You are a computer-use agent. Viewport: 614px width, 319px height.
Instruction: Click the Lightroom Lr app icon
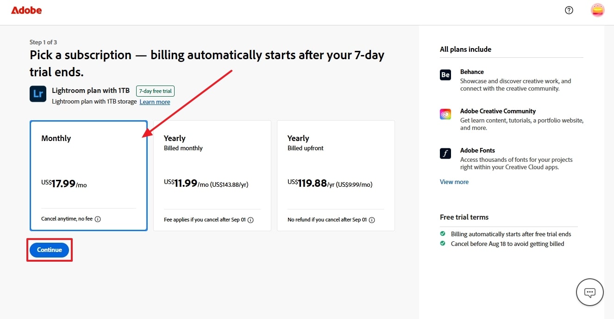[38, 94]
